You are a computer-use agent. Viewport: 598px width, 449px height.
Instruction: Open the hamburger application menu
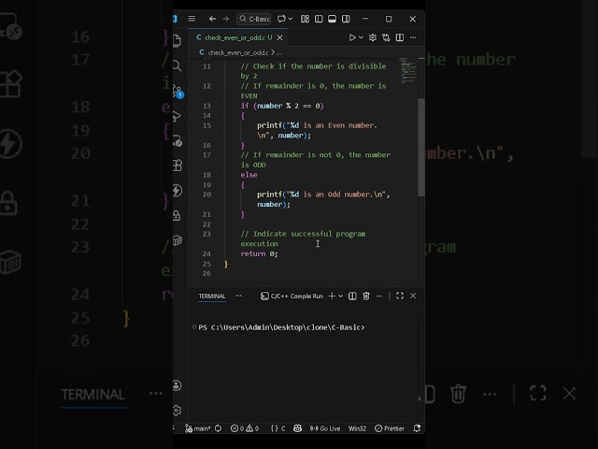(x=192, y=19)
